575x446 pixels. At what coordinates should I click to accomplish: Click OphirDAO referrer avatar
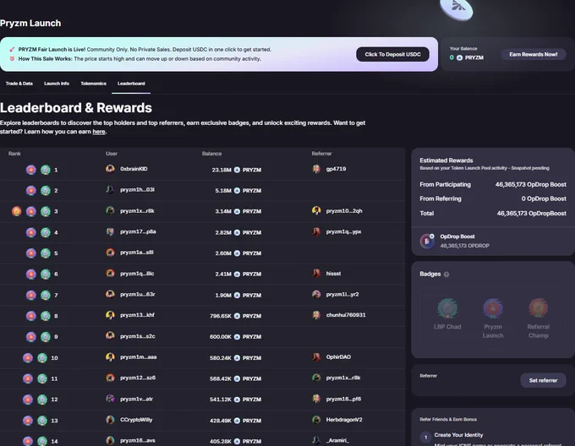pyautogui.click(x=316, y=356)
